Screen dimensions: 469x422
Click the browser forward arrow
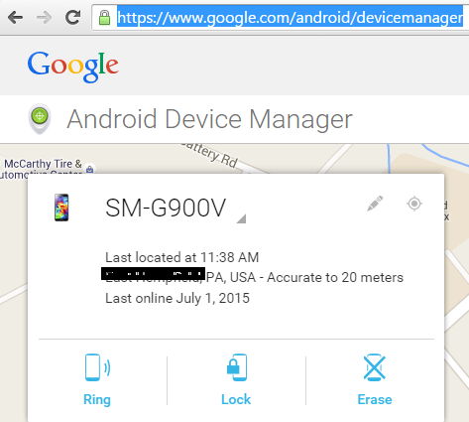coord(44,18)
